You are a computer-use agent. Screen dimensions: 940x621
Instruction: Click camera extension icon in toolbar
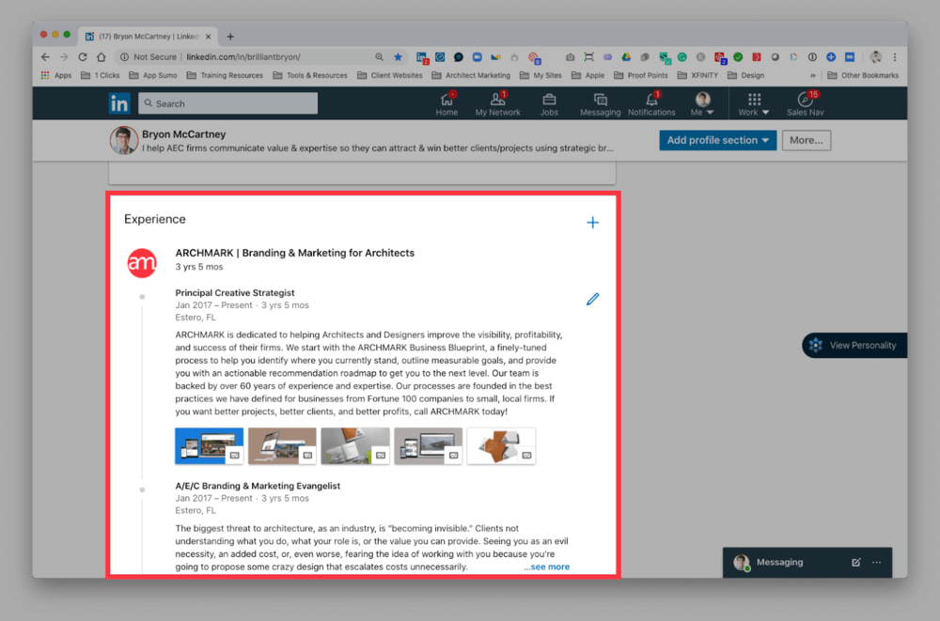(x=571, y=57)
